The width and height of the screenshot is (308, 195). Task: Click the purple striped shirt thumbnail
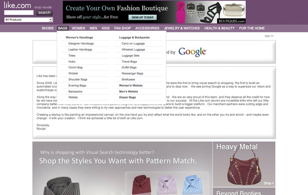(x=167, y=185)
